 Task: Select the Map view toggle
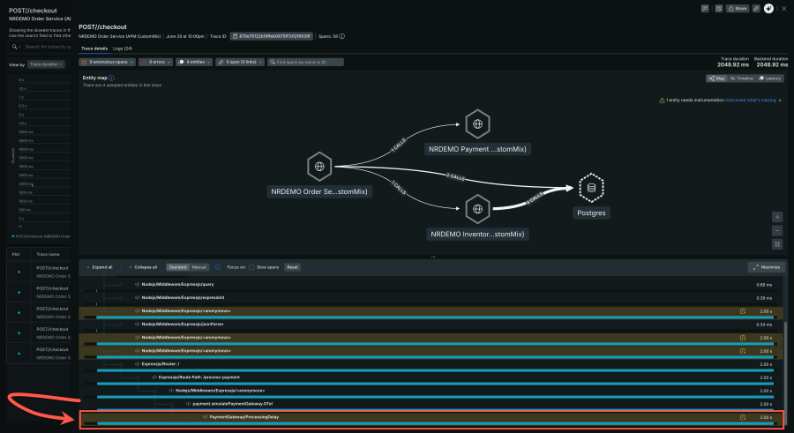pos(717,78)
